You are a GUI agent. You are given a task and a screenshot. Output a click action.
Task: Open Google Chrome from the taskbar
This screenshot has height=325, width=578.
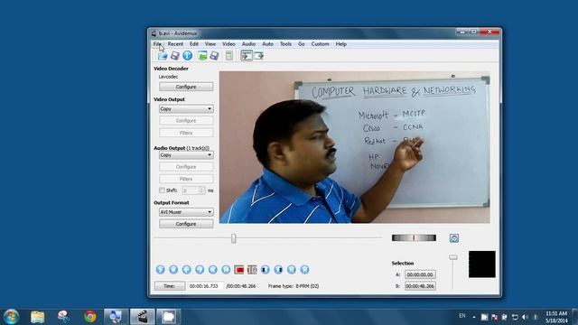[x=90, y=317]
